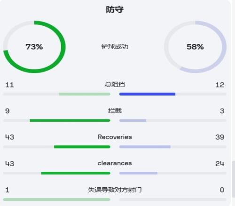Click the blue 总阻挡 bar for 12
235x206 pixels.
(x=147, y=94)
